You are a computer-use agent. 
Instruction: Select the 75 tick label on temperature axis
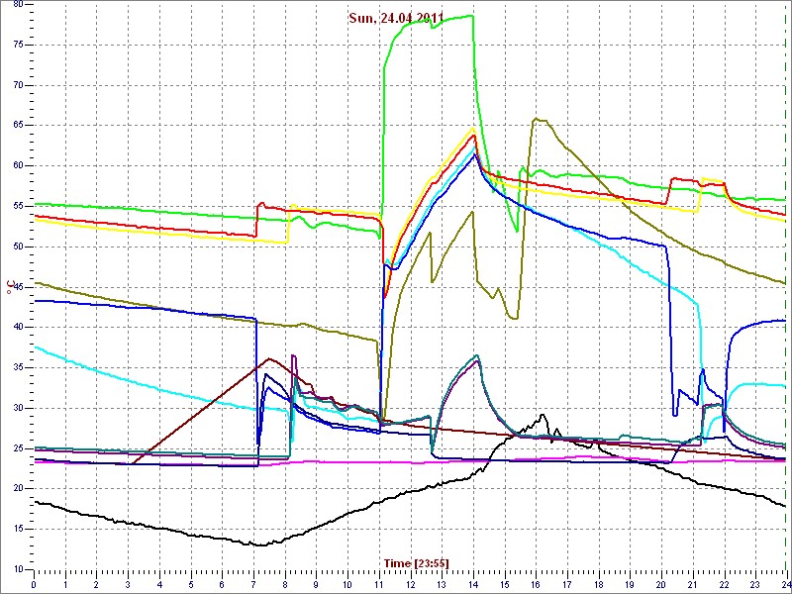18,45
